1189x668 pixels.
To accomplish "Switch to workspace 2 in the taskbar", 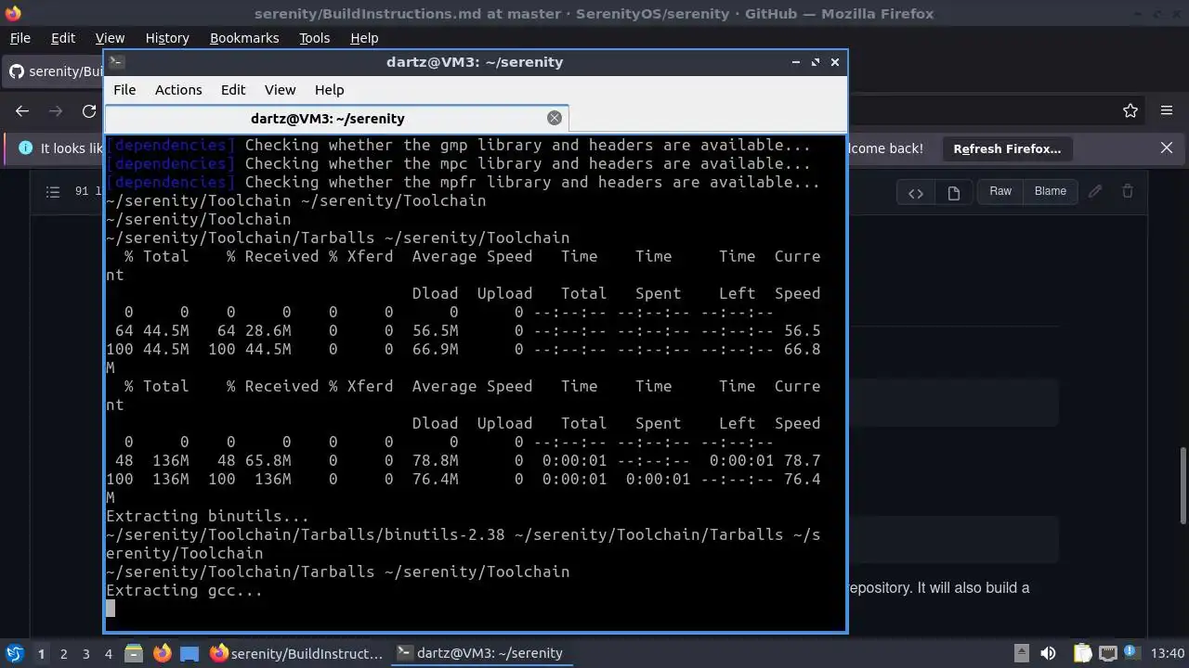I will pos(63,653).
